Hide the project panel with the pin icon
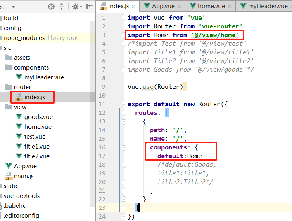This screenshot has height=221, width=292. (89, 7)
